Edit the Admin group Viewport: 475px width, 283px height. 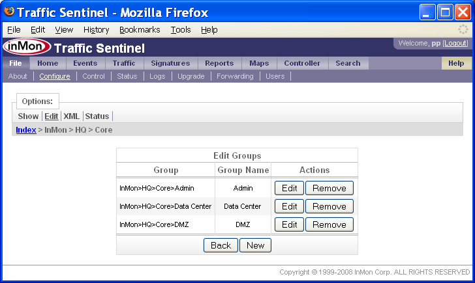289,188
